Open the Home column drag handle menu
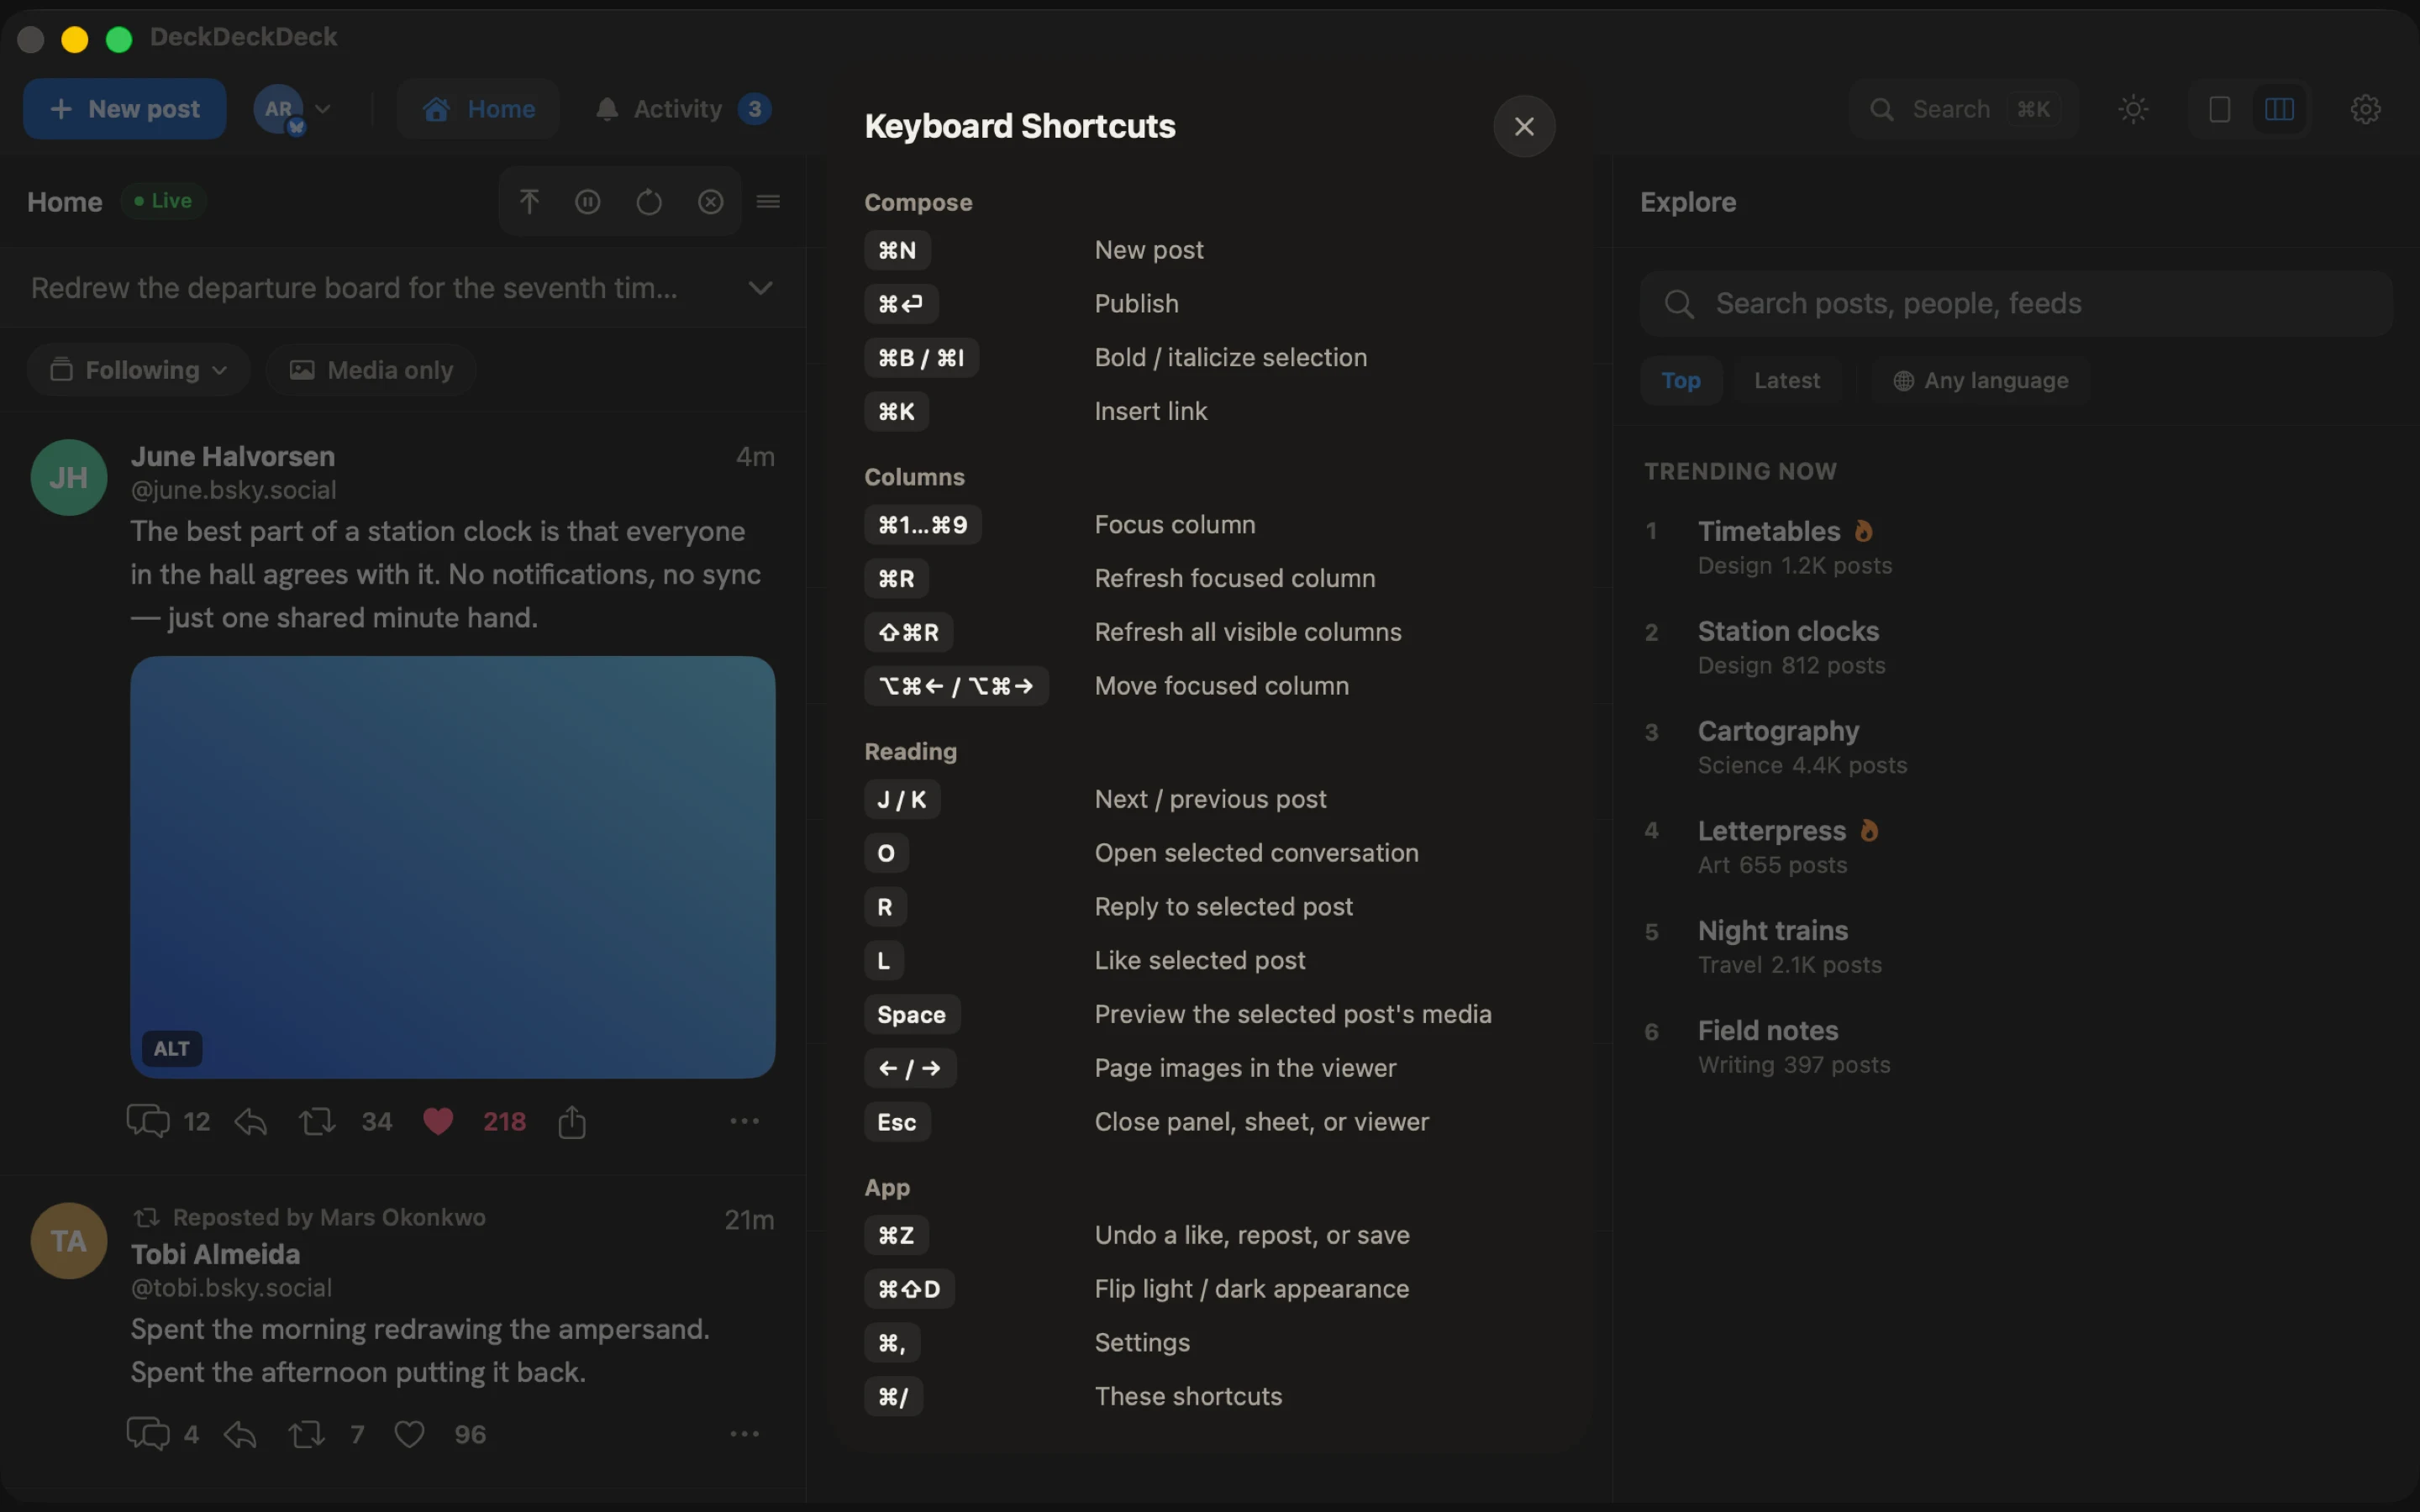 tap(768, 202)
